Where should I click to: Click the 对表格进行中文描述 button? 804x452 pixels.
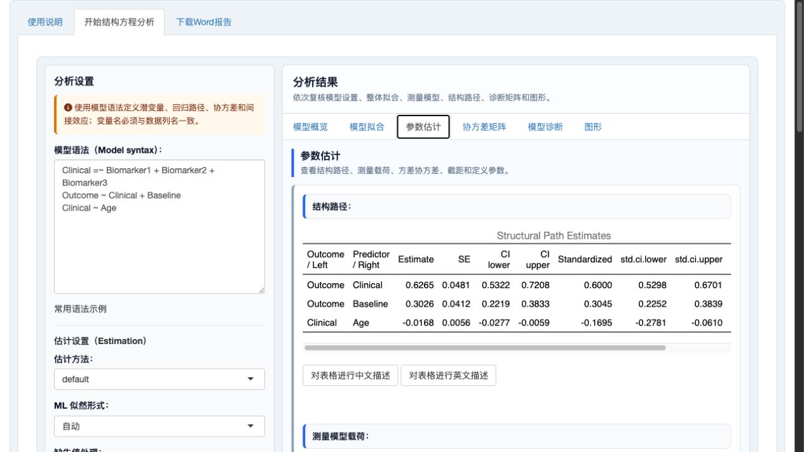(350, 375)
